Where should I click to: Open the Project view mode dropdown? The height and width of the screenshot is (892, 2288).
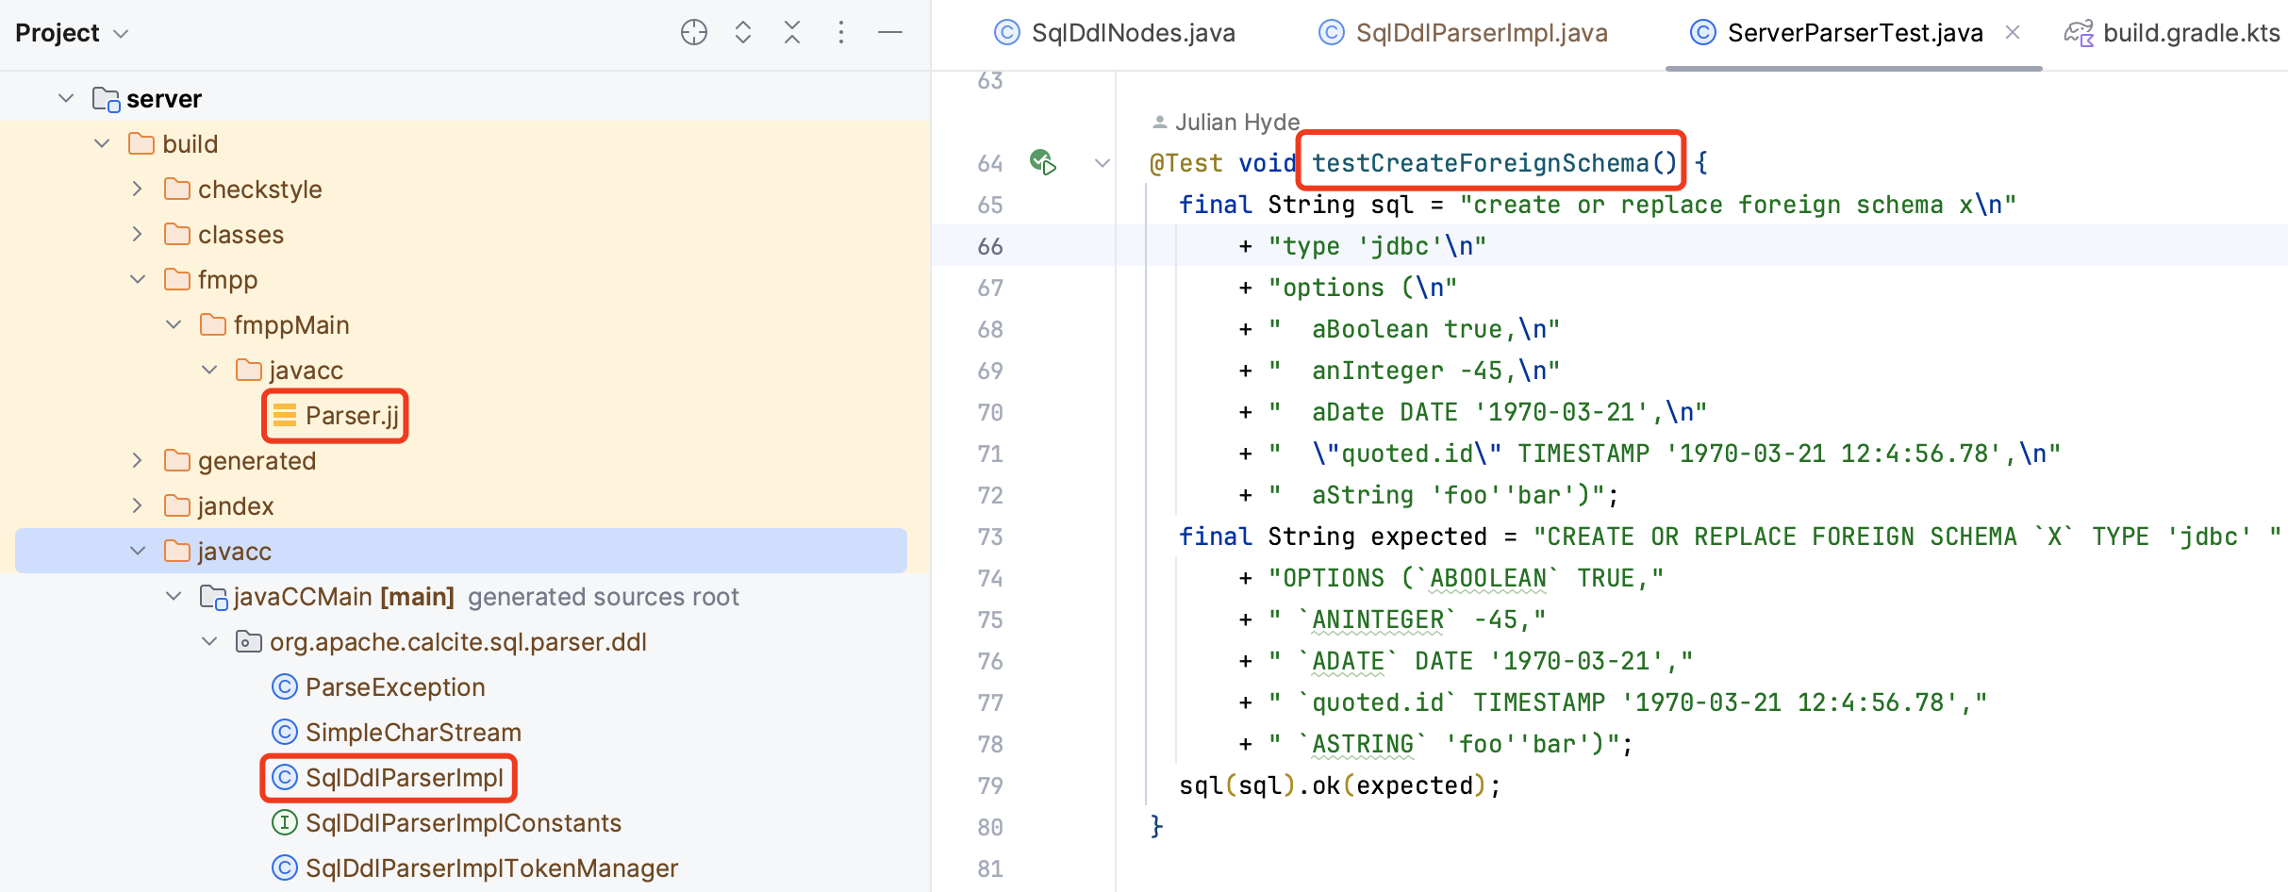point(121,31)
